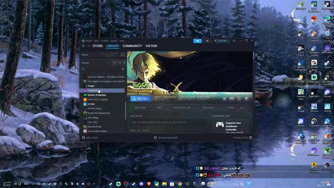334x188 pixels.
Task: Open Friends & Chat
Action: click(243, 138)
